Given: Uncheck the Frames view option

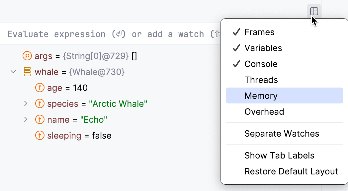Looking at the screenshot, I should point(259,32).
